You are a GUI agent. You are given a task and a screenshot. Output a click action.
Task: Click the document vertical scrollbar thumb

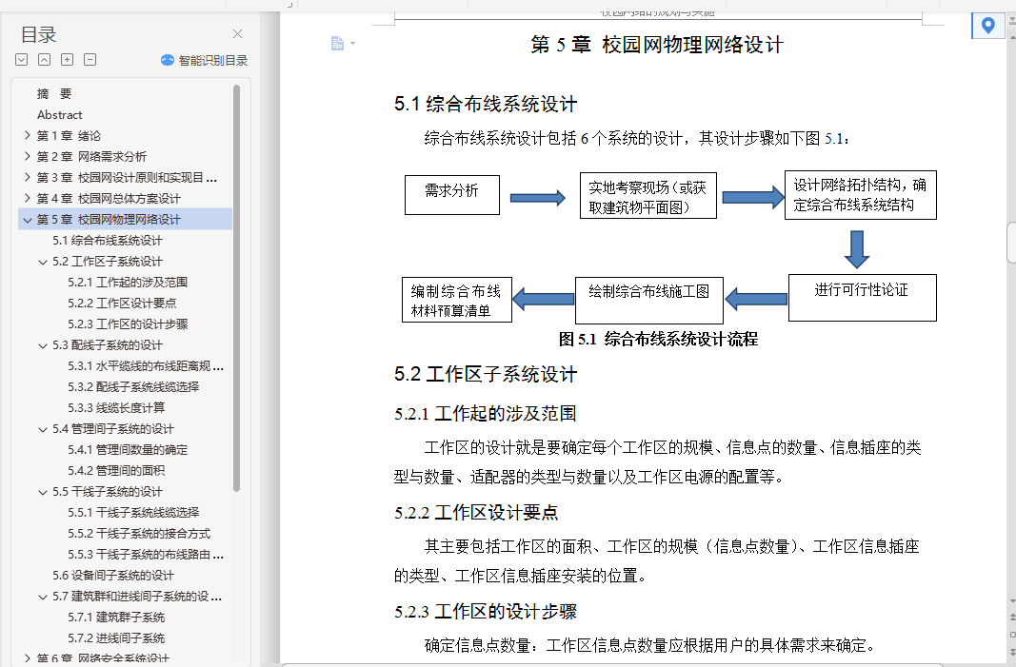(1011, 243)
